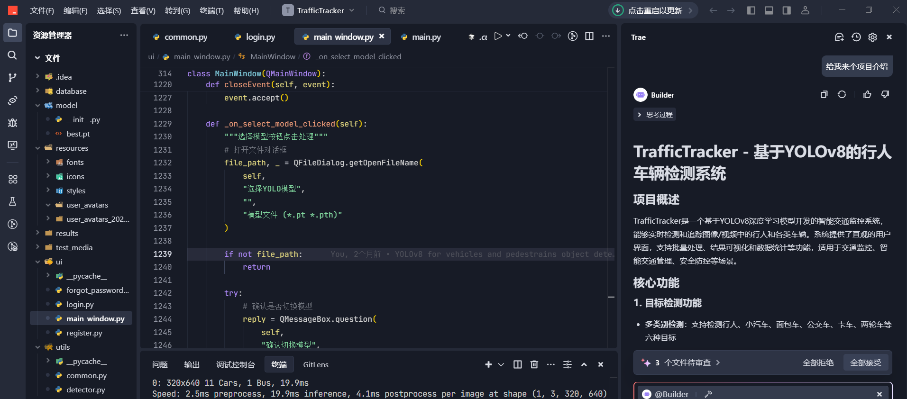The width and height of the screenshot is (907, 399).
Task: Open the Run and Debug bug icon
Action: coord(13,123)
